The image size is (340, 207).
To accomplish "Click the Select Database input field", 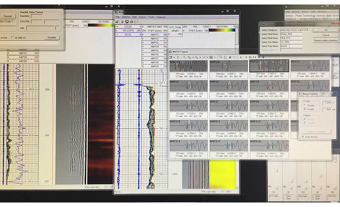I will click(295, 30).
